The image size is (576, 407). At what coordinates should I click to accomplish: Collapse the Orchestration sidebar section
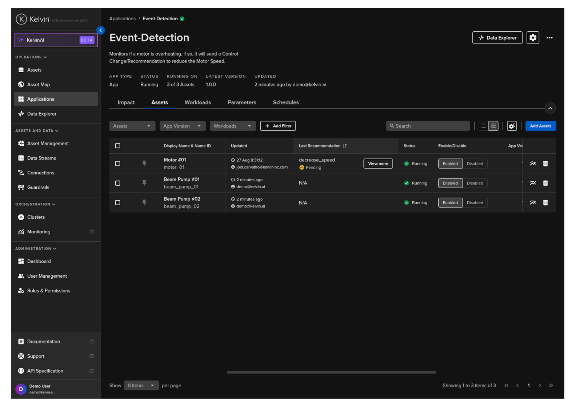click(35, 204)
